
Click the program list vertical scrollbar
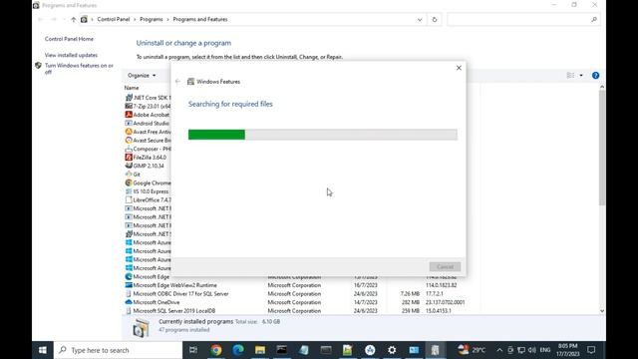click(602, 149)
